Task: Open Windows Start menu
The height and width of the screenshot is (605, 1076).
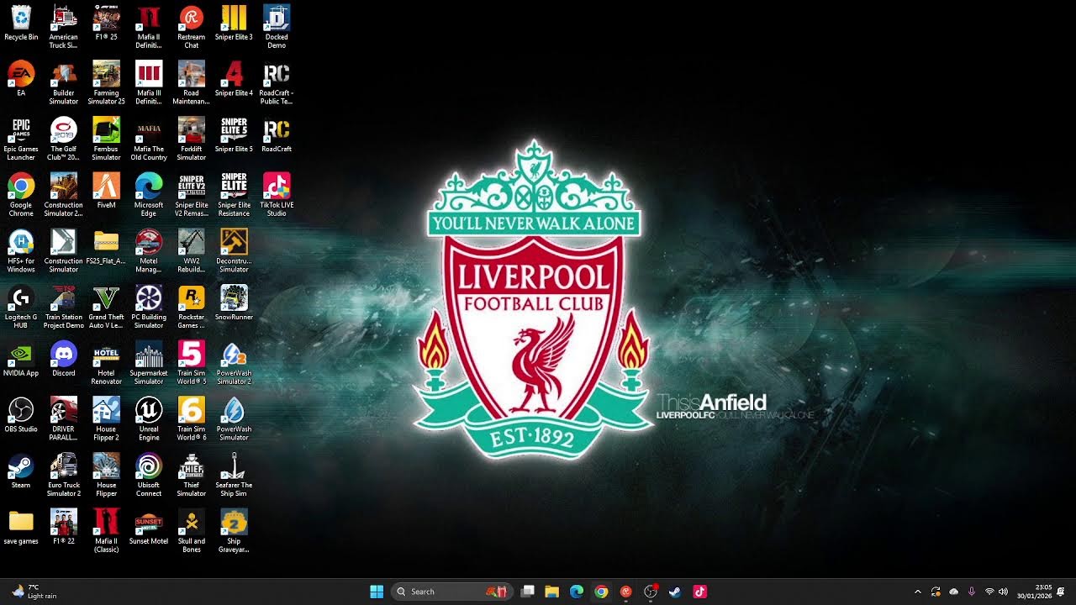Action: pyautogui.click(x=377, y=592)
